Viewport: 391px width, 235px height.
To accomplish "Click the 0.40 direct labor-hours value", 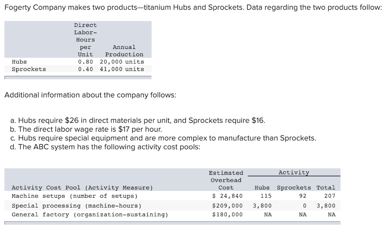I will [x=85, y=69].
